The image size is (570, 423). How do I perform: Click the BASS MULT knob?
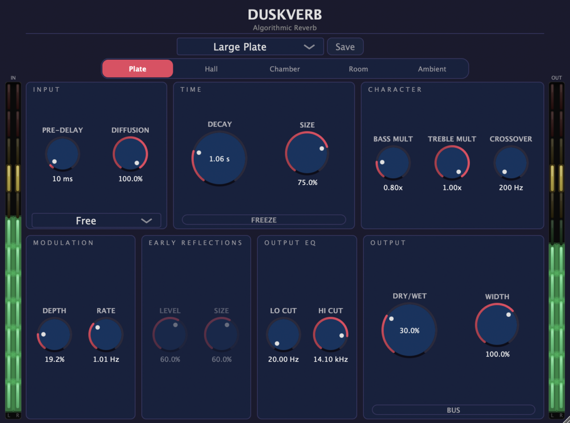point(393,163)
